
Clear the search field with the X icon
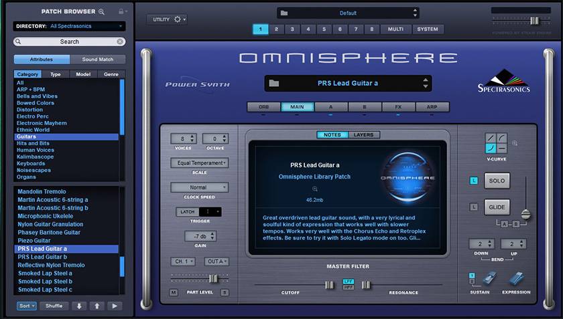click(x=120, y=41)
